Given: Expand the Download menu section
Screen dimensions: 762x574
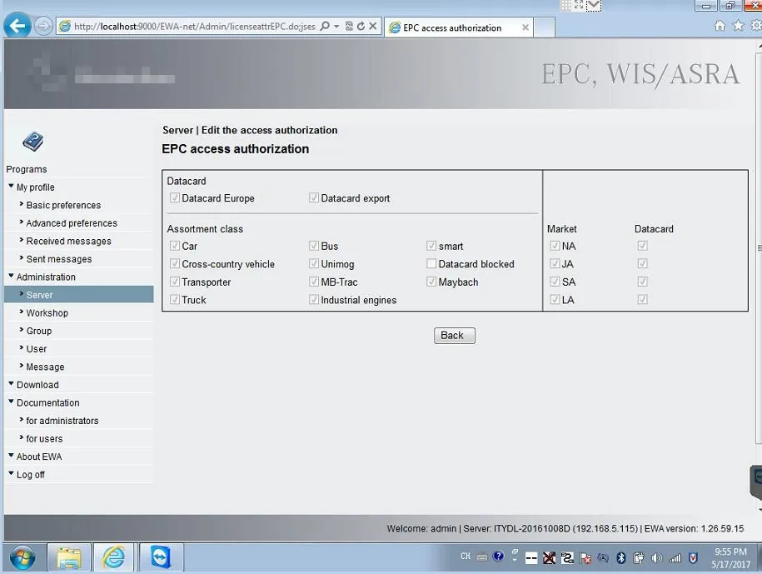Looking at the screenshot, I should tap(37, 385).
